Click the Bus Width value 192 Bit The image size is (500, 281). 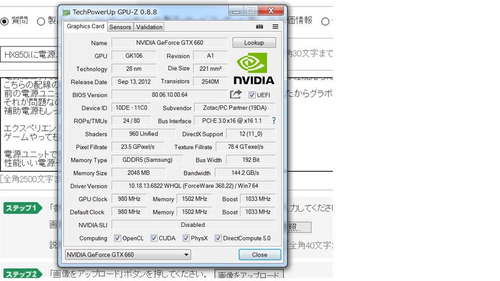pos(250,160)
